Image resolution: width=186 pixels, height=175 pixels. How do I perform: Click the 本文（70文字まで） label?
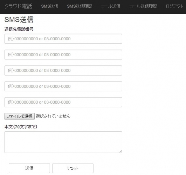click(21, 127)
